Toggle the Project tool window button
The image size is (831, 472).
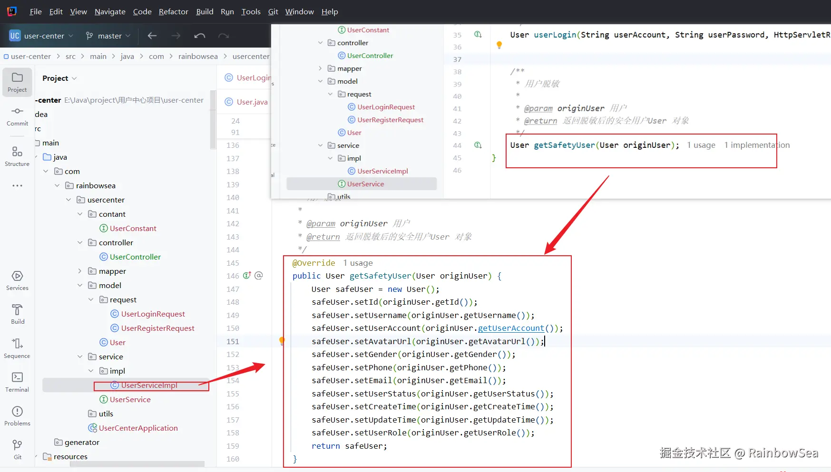click(x=17, y=82)
